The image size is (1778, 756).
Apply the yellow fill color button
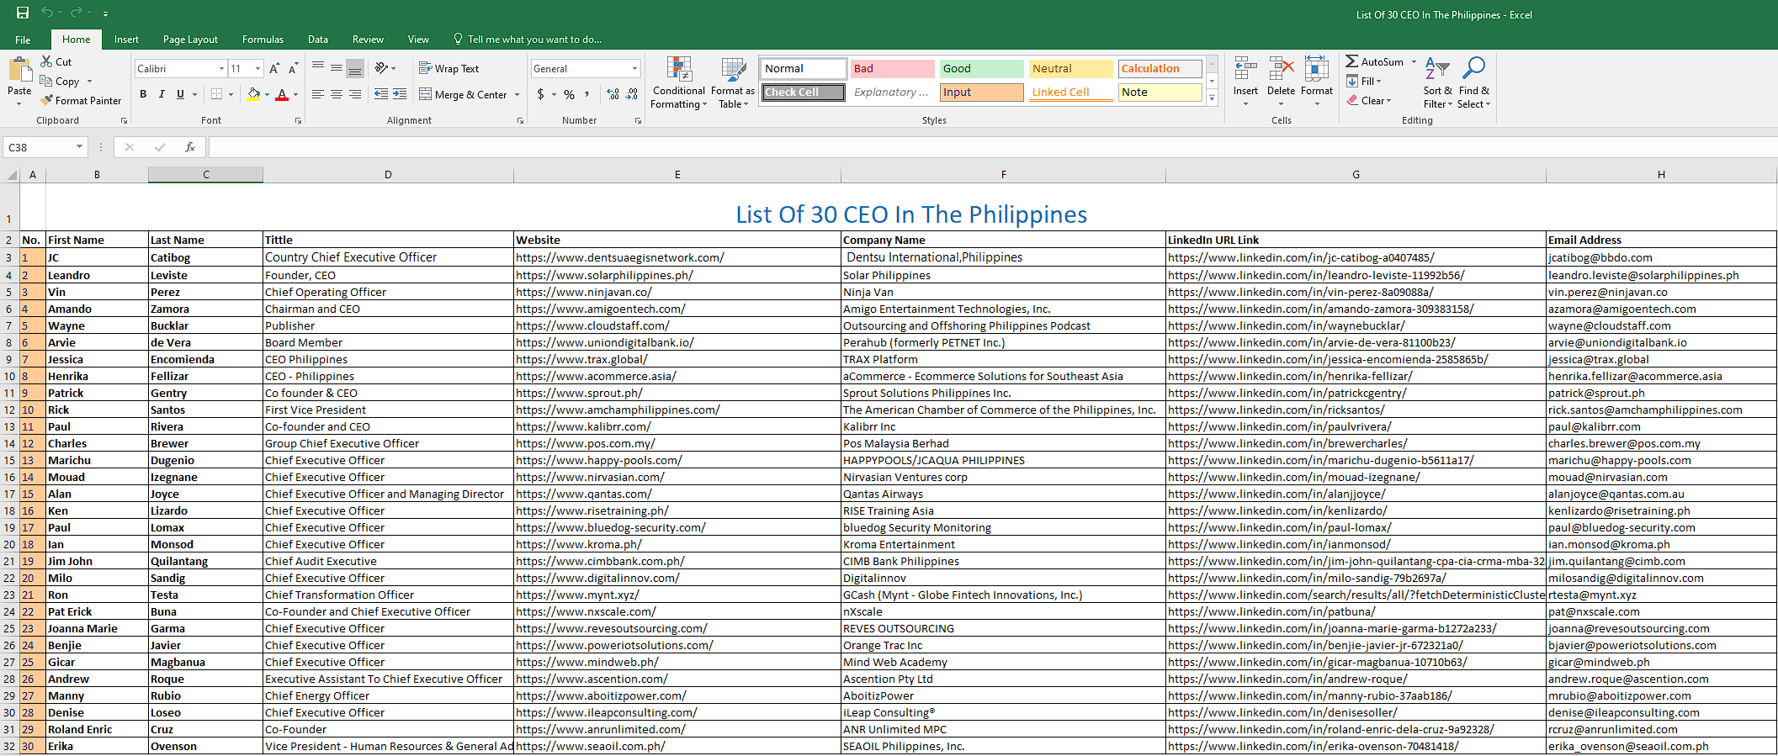click(253, 94)
